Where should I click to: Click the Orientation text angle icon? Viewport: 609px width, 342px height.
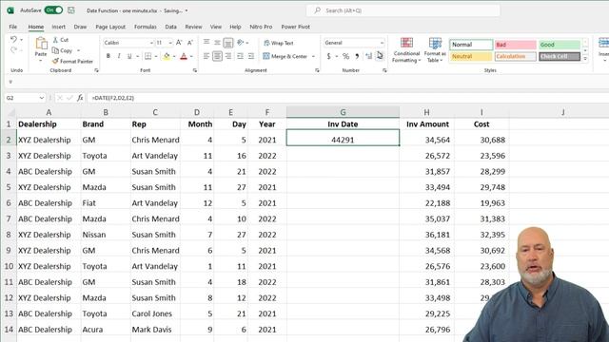241,42
